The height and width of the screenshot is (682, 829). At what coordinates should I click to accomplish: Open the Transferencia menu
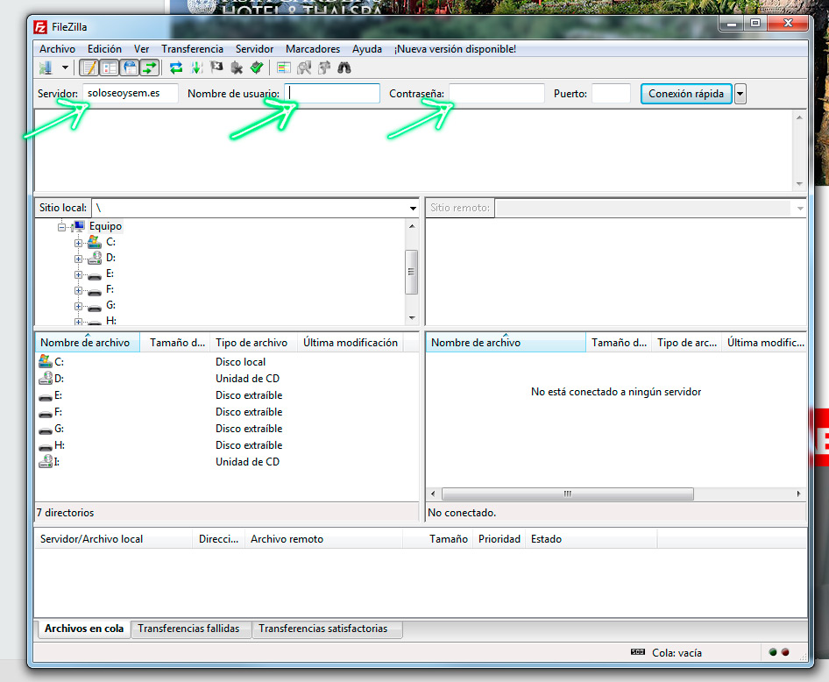click(x=192, y=49)
